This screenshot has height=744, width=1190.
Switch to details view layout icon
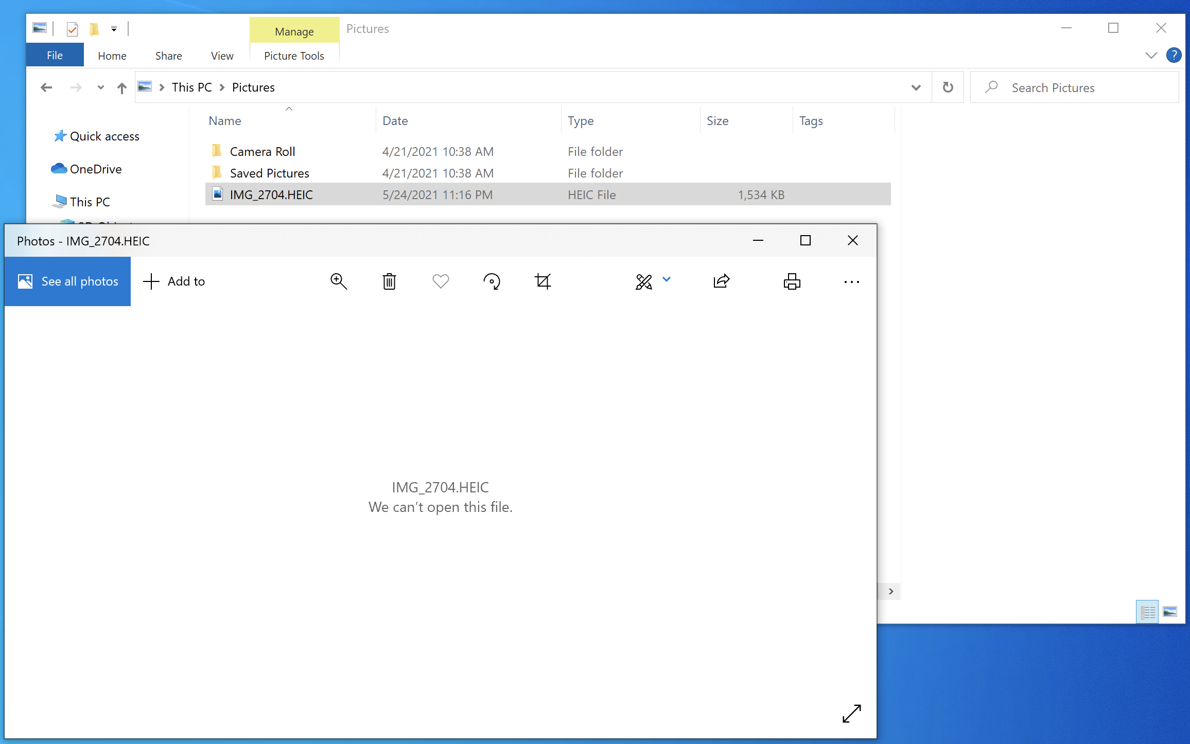[x=1147, y=612]
